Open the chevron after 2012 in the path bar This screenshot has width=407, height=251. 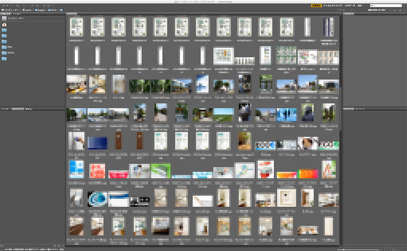click(x=58, y=10)
